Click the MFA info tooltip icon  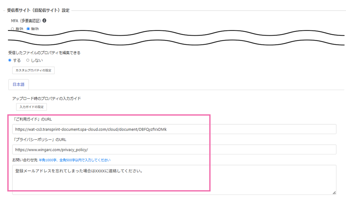[44, 21]
